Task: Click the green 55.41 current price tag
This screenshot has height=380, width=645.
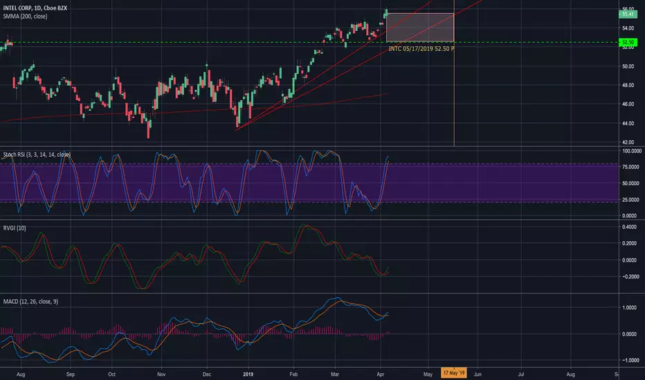Action: [628, 15]
